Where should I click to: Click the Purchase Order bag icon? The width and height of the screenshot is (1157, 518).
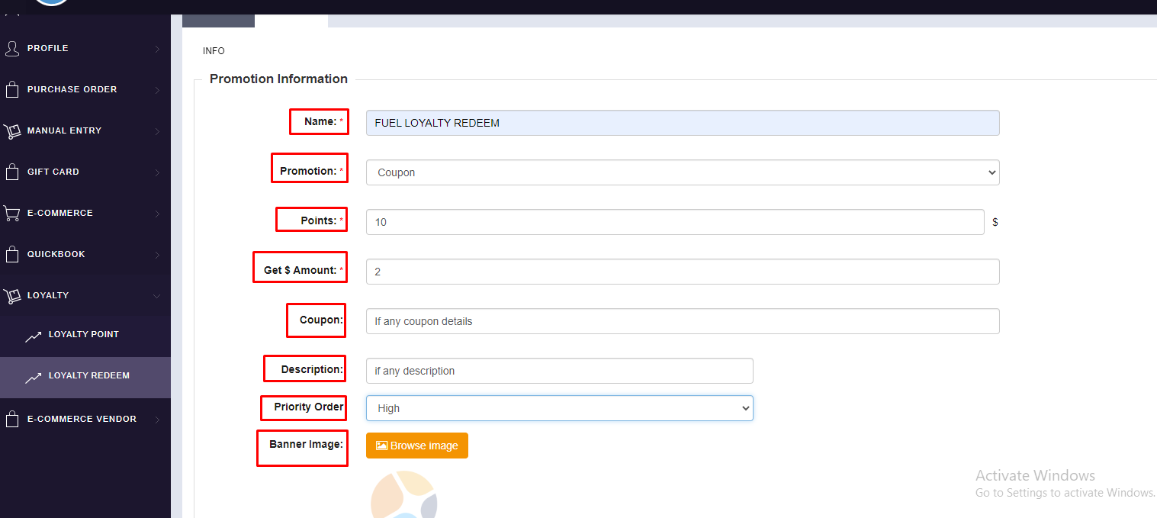point(11,90)
